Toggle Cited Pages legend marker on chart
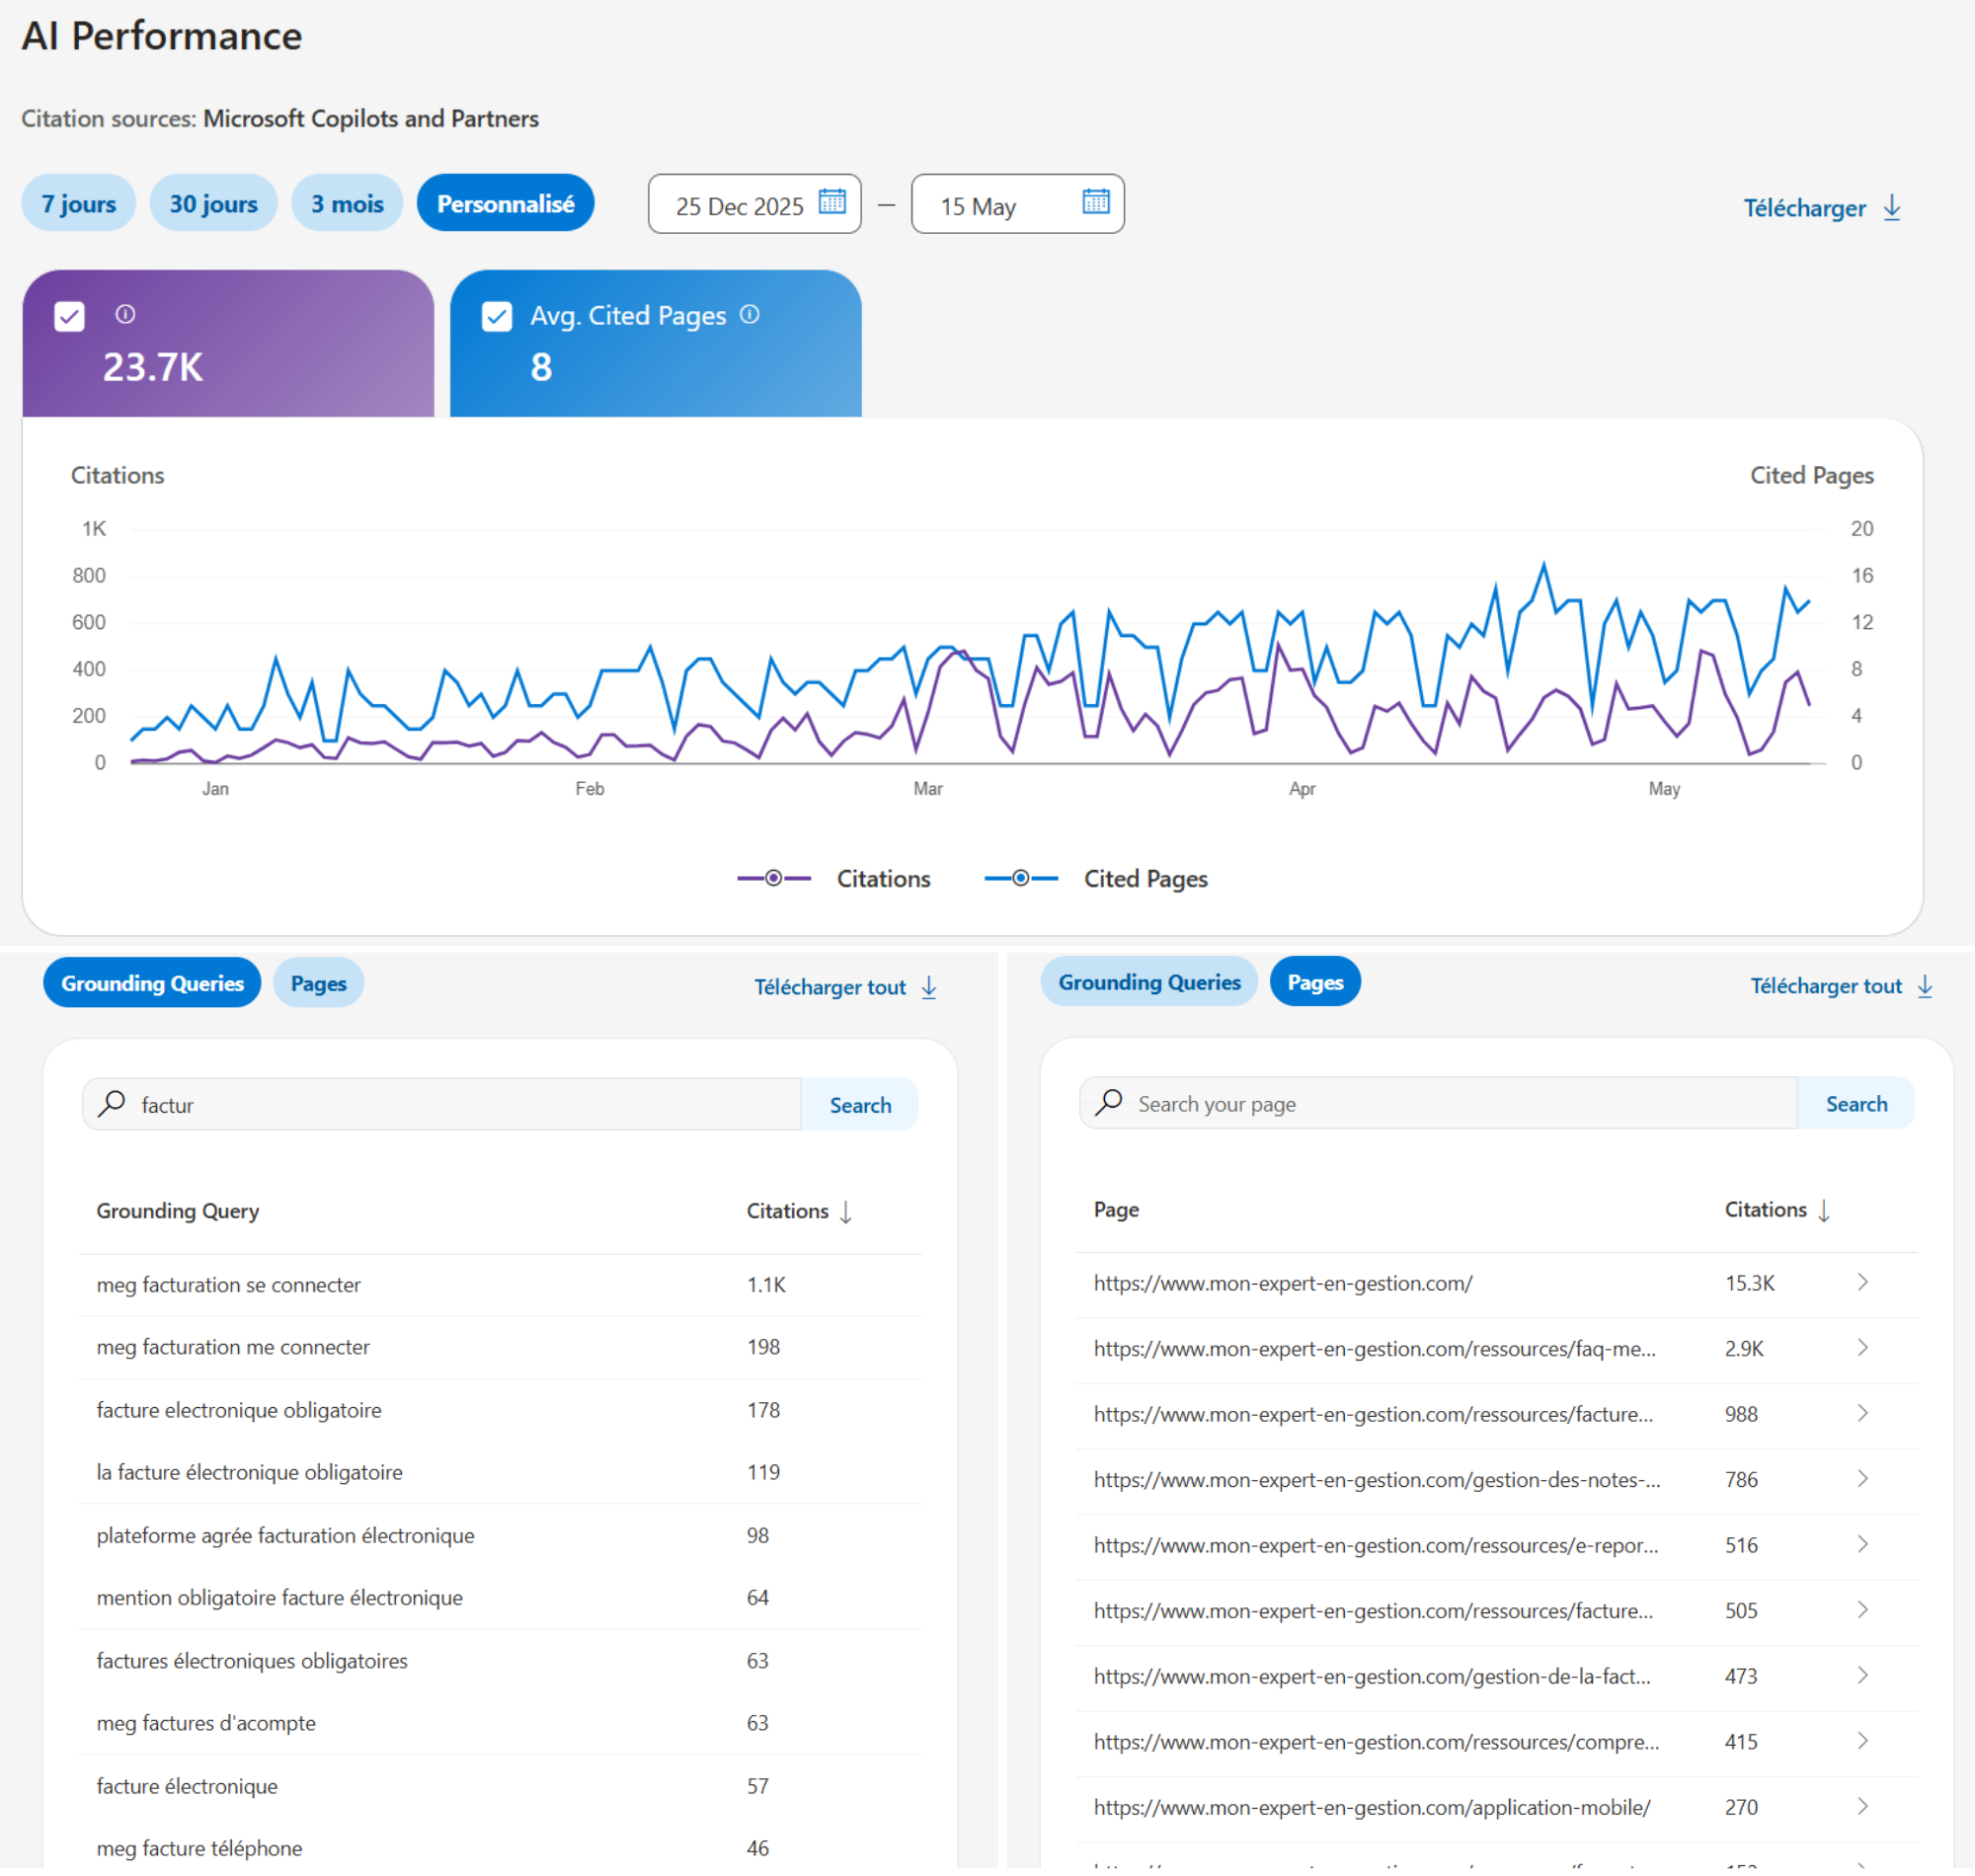The image size is (1975, 1876). pos(1021,878)
